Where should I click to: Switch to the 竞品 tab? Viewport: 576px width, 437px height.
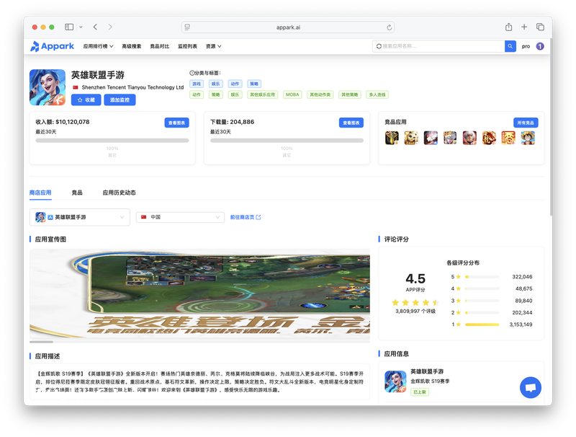[x=77, y=193]
